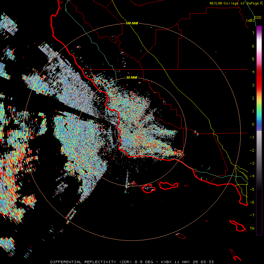Click the DZD product label above the color scale

point(258,18)
